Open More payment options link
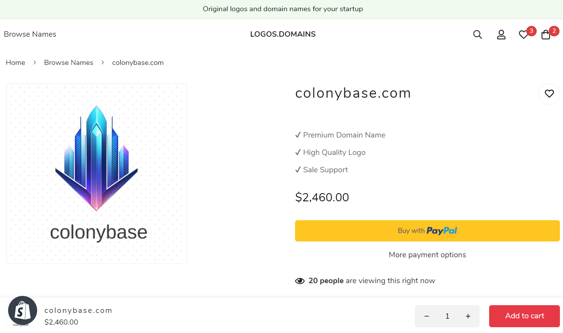 tap(427, 255)
